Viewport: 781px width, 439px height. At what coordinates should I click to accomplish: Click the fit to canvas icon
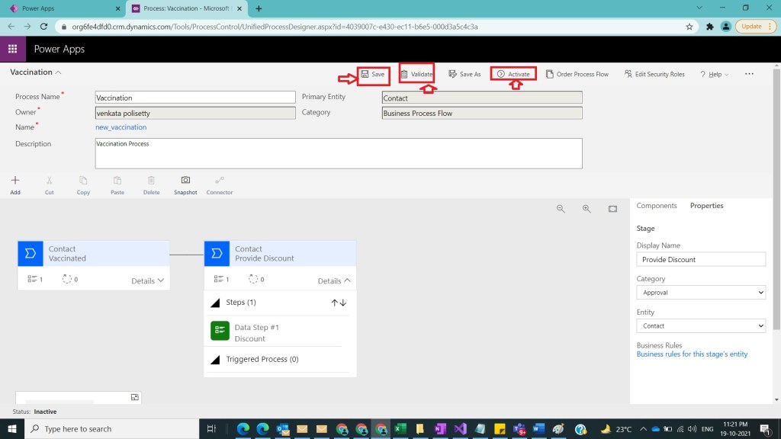pyautogui.click(x=612, y=209)
